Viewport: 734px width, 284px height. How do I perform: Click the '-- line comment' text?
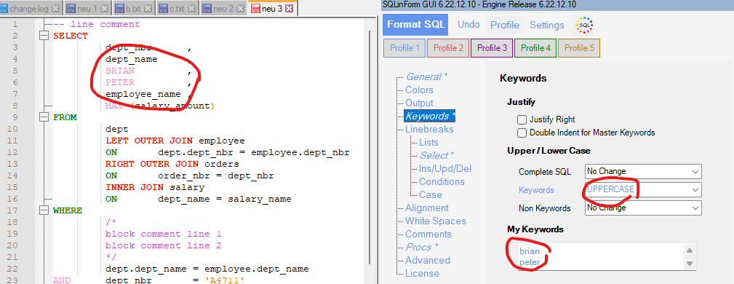96,24
